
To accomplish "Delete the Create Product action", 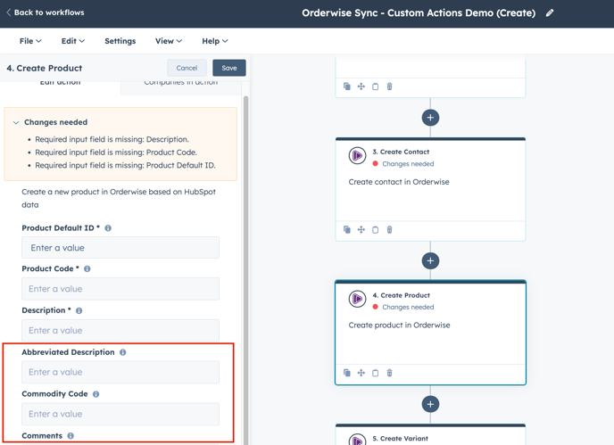I will click(389, 373).
